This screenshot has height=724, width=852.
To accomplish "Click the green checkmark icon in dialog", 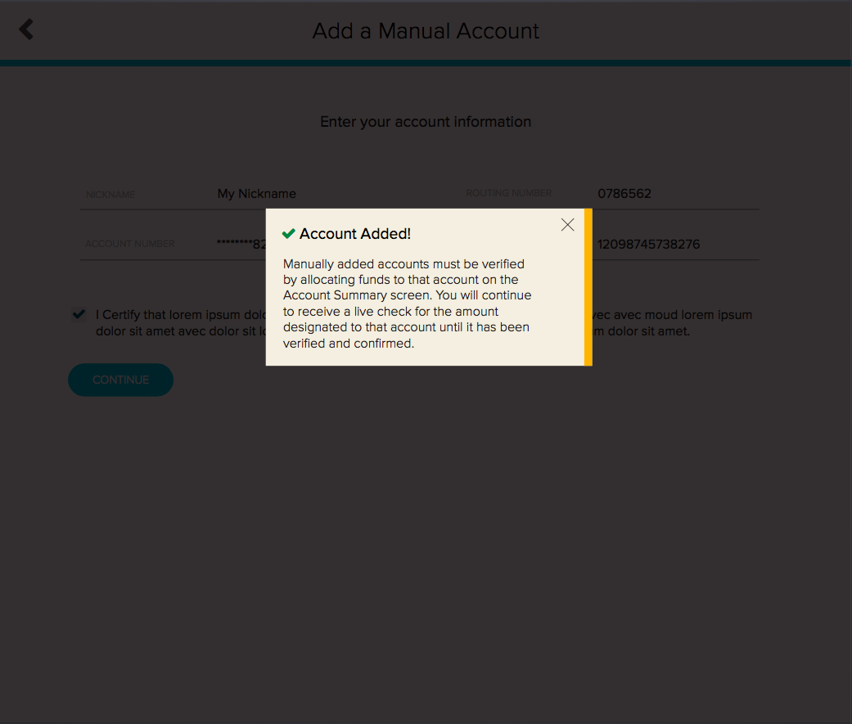I will [x=289, y=233].
